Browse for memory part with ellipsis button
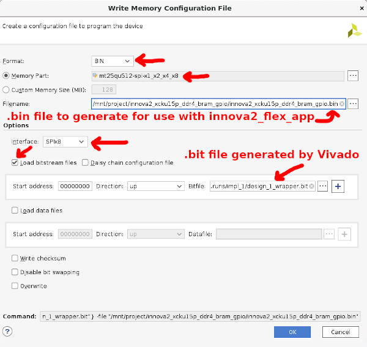The height and width of the screenshot is (347, 367). click(x=353, y=76)
